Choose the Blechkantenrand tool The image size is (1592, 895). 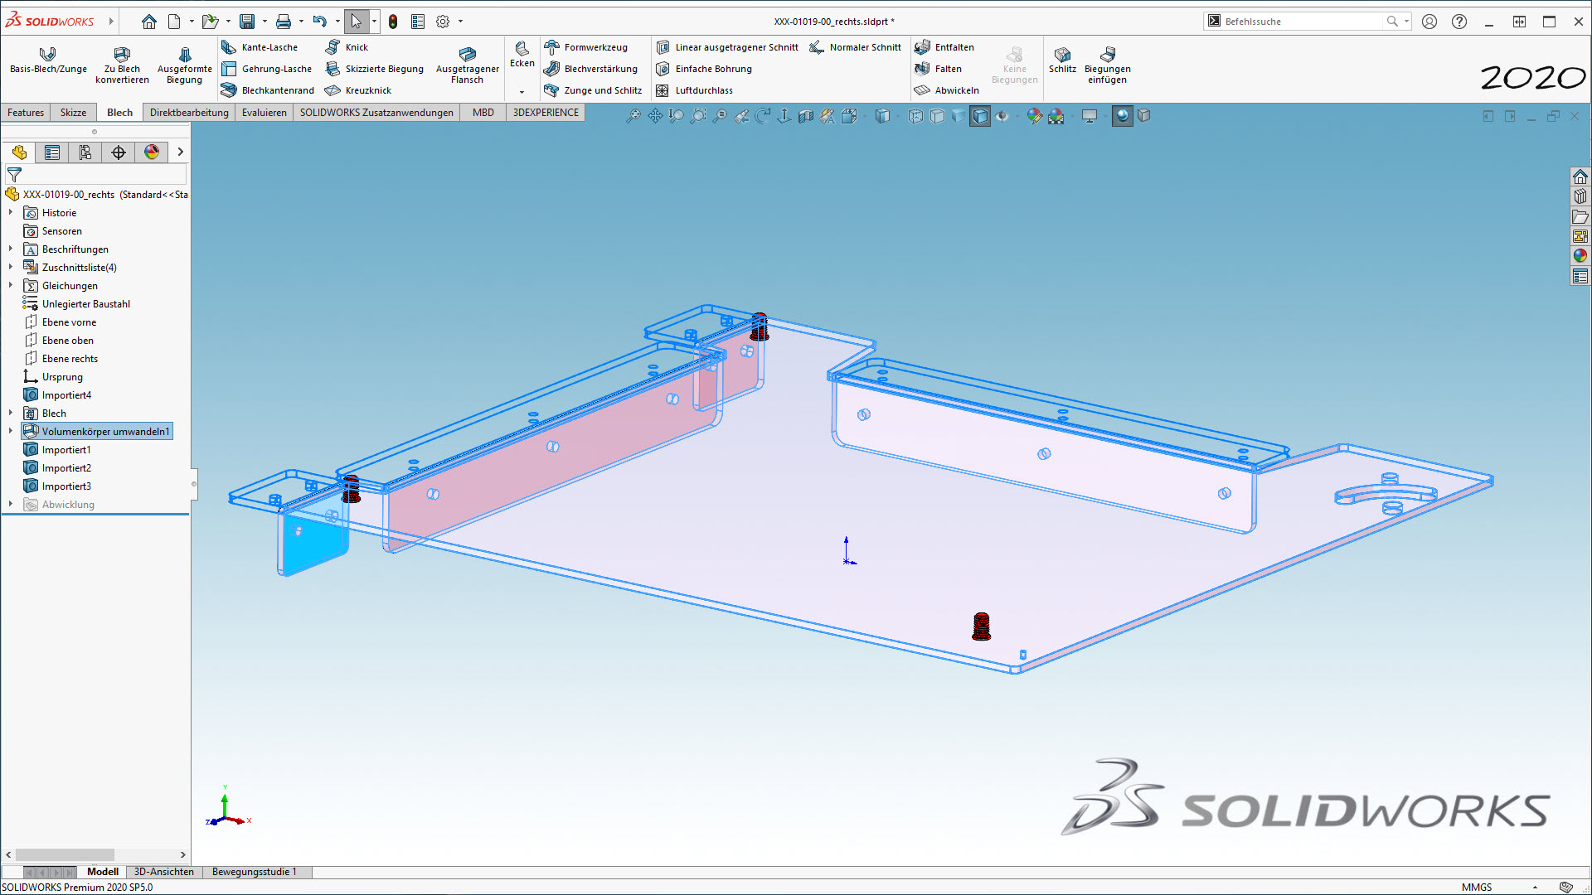pyautogui.click(x=268, y=90)
